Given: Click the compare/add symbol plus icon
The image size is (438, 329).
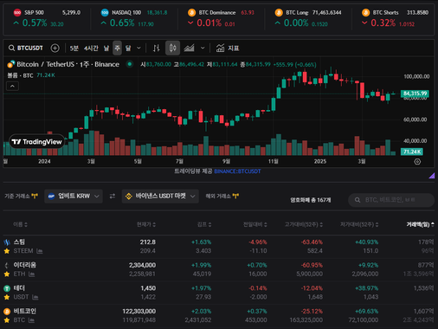Looking at the screenshot, I should click(55, 48).
